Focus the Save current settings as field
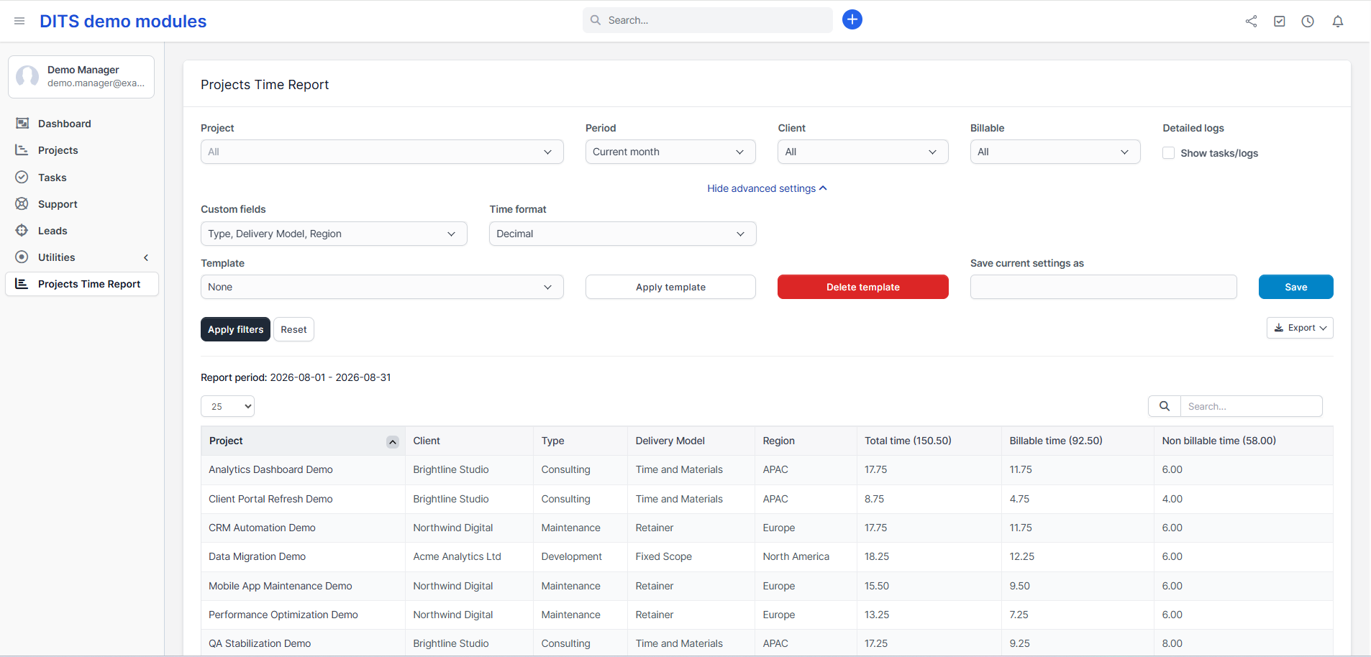This screenshot has height=657, width=1371. pyautogui.click(x=1103, y=287)
